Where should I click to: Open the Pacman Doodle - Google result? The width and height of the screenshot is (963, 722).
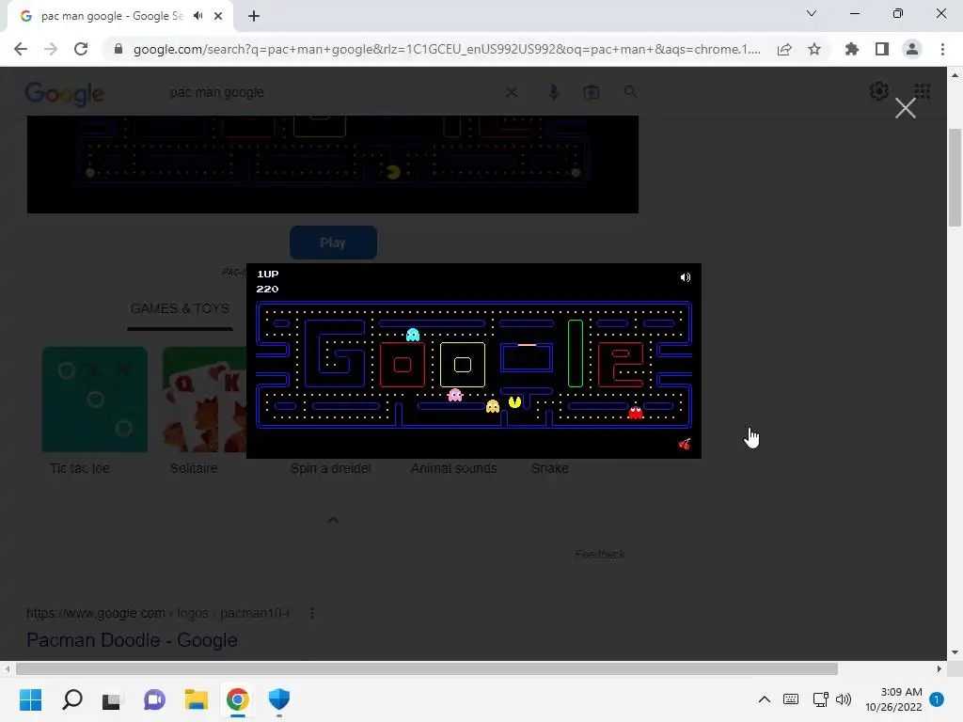[132, 640]
